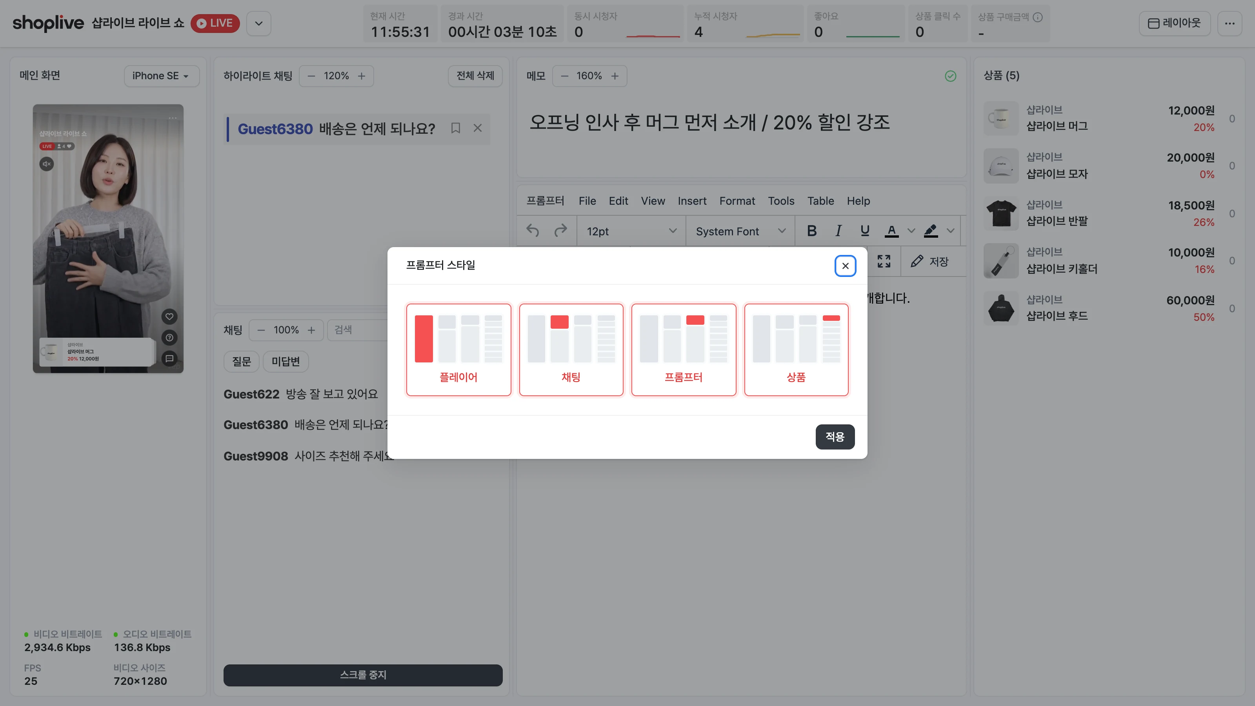Open the Table menu in prompter
Image resolution: width=1255 pixels, height=706 pixels.
click(820, 201)
